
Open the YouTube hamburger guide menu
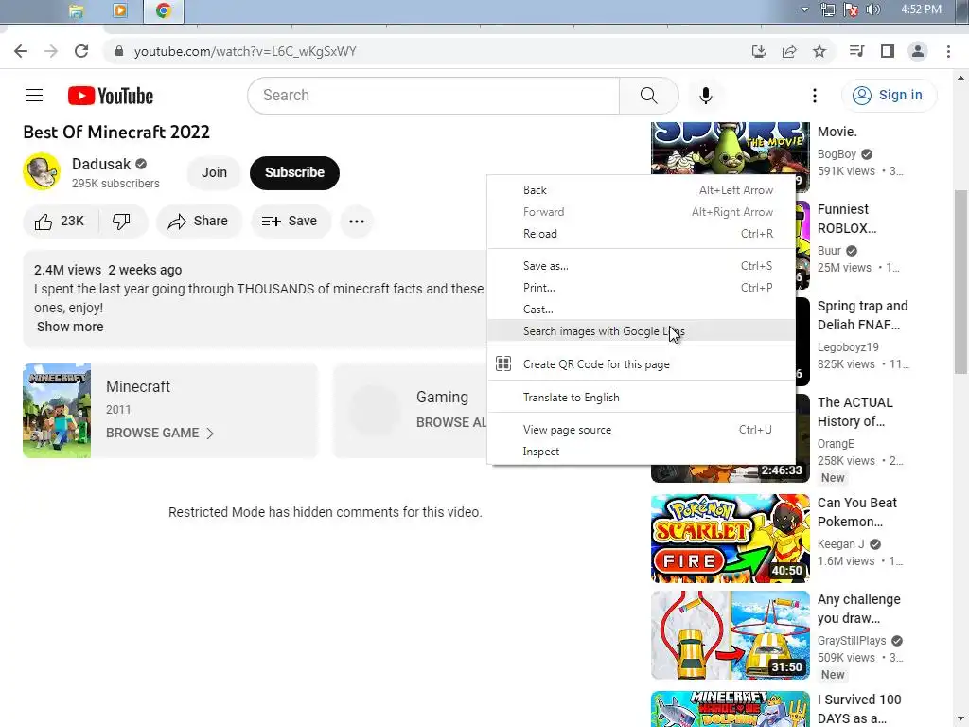[34, 96]
